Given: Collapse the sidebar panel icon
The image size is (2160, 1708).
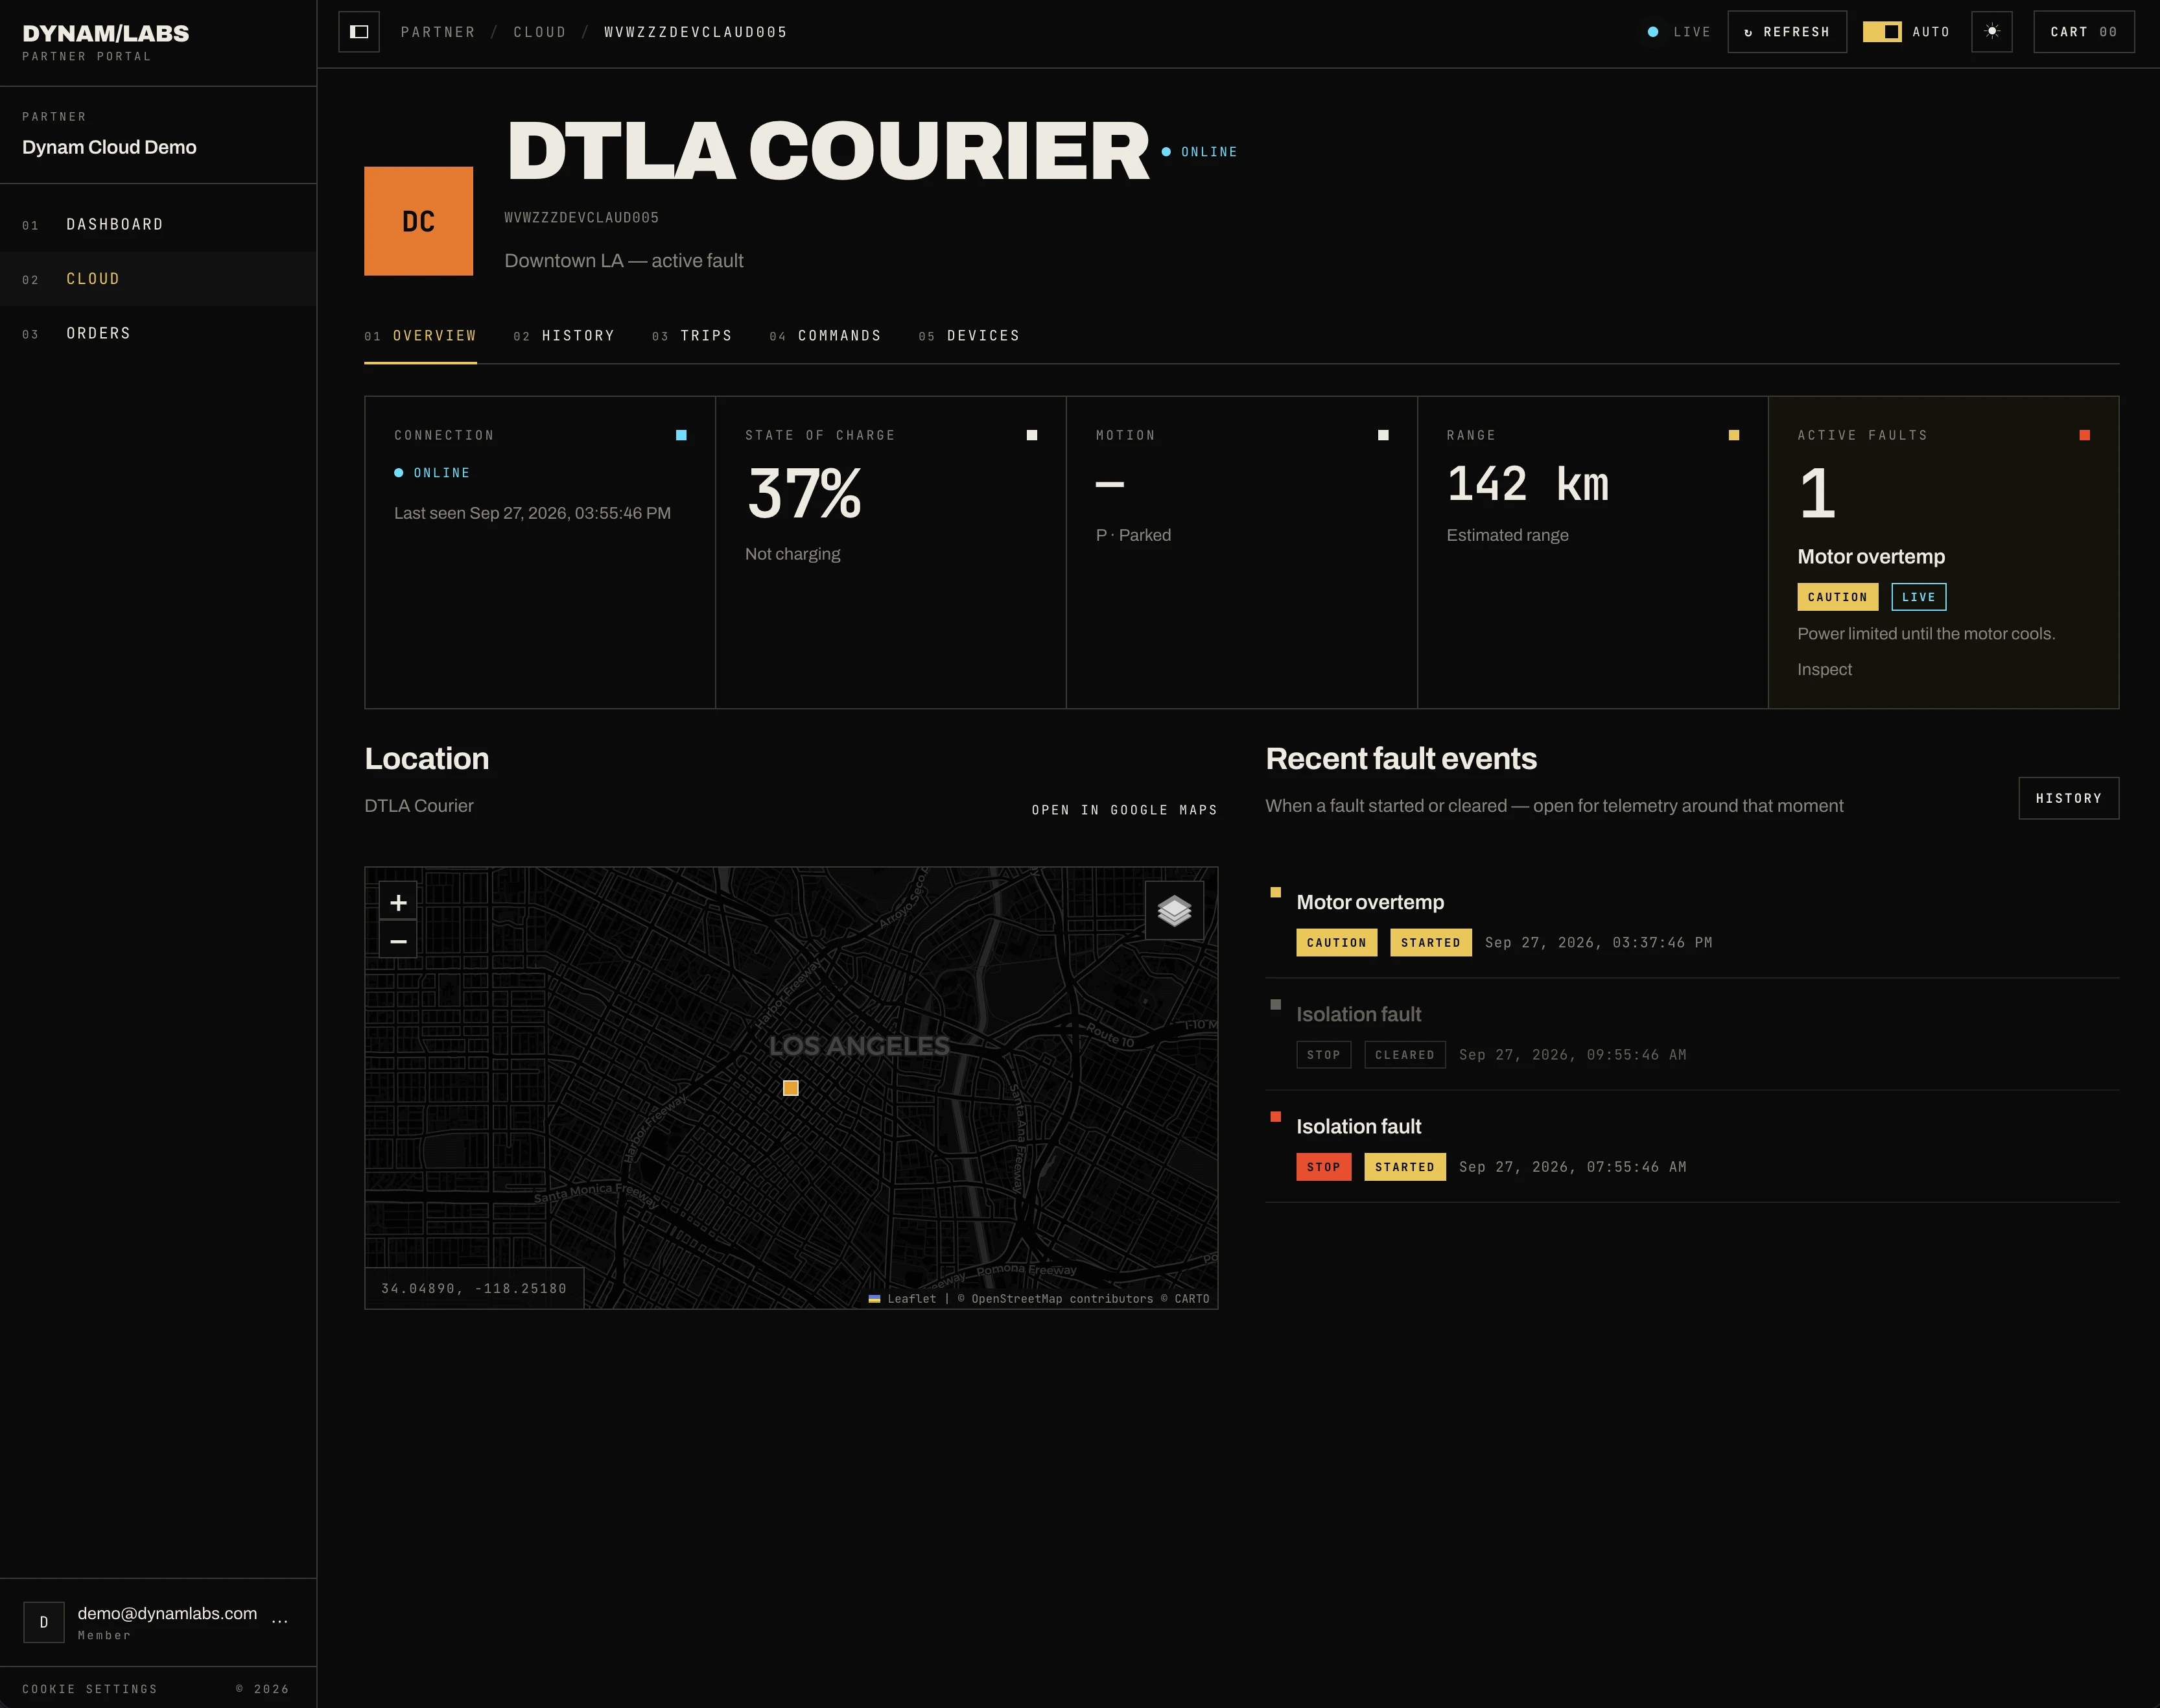Looking at the screenshot, I should [359, 32].
